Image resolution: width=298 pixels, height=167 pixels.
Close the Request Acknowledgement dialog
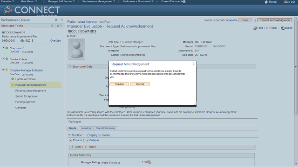(193, 64)
